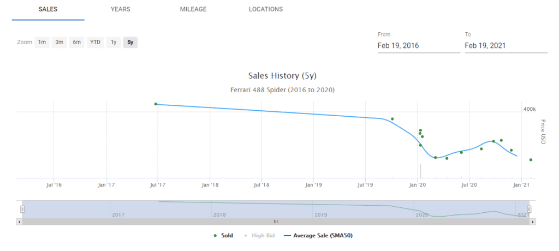Click the 2018 label in navigator
559x251 pixels.
(219, 215)
